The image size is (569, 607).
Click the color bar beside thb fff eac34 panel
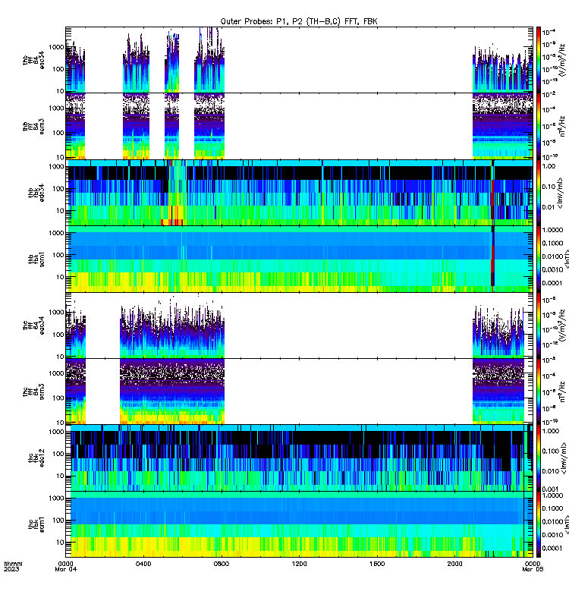coord(539,60)
